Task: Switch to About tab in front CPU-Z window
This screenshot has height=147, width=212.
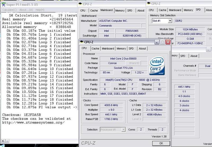Action: tap(142, 49)
